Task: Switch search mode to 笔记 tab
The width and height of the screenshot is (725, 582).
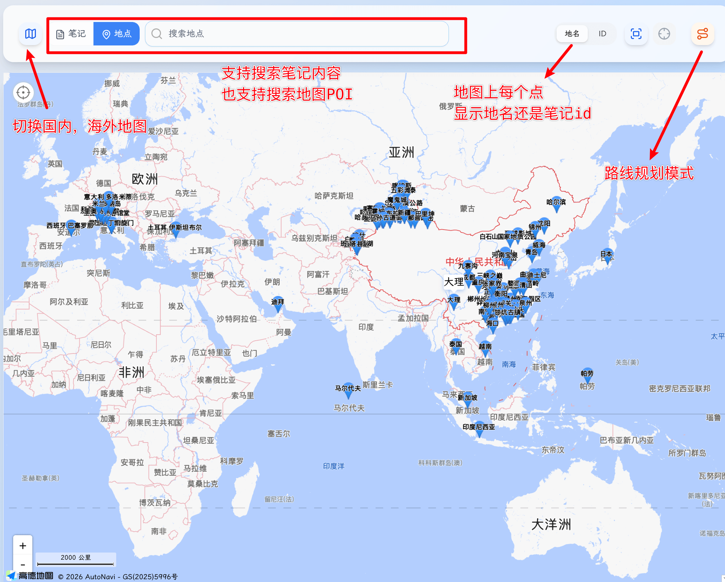Action: [x=71, y=34]
